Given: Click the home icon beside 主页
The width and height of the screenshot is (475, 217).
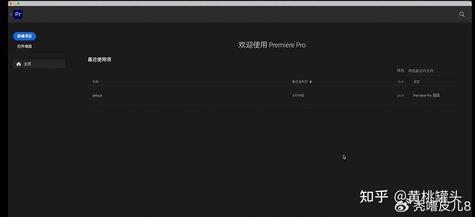Looking at the screenshot, I should click(19, 64).
